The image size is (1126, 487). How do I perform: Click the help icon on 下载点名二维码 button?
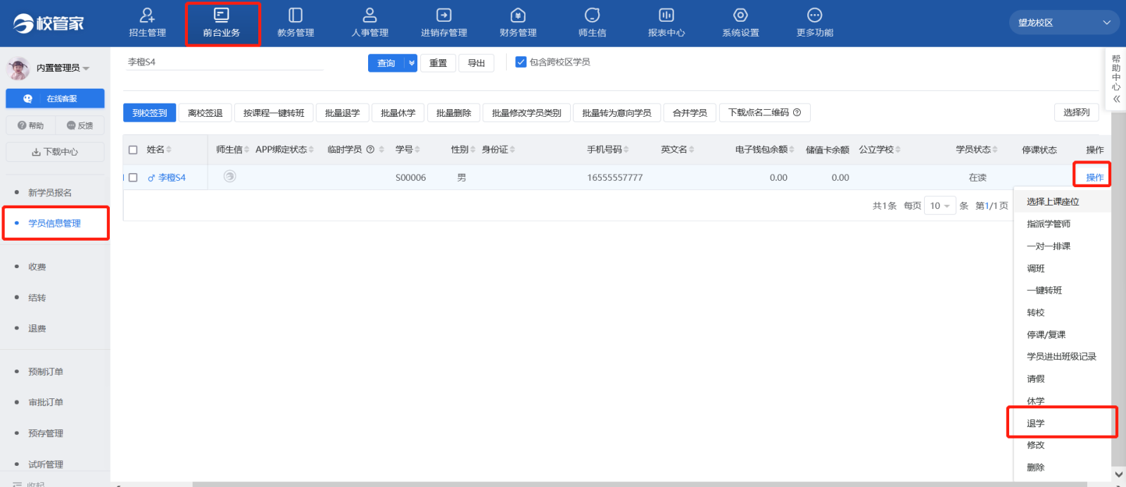point(797,113)
